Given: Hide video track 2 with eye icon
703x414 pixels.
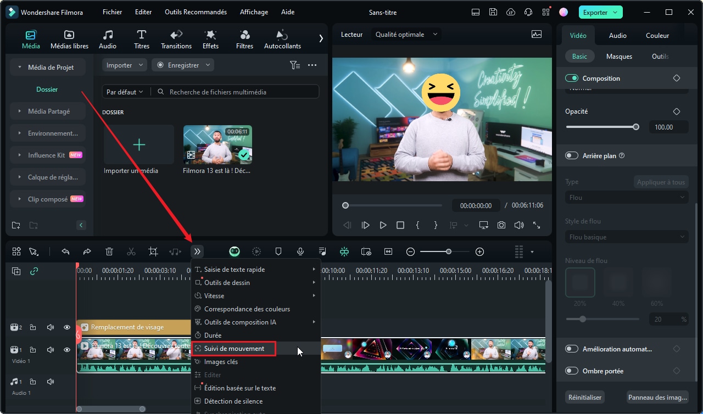Looking at the screenshot, I should point(67,327).
